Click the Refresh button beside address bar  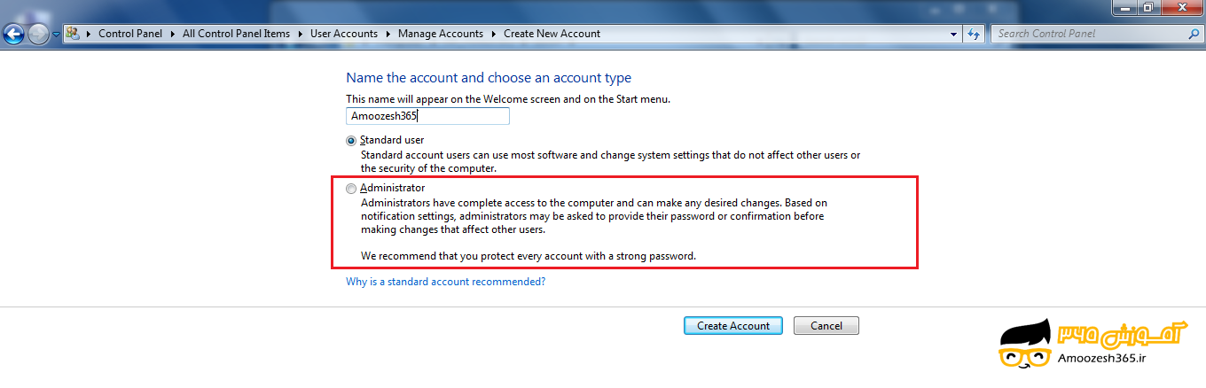[975, 34]
